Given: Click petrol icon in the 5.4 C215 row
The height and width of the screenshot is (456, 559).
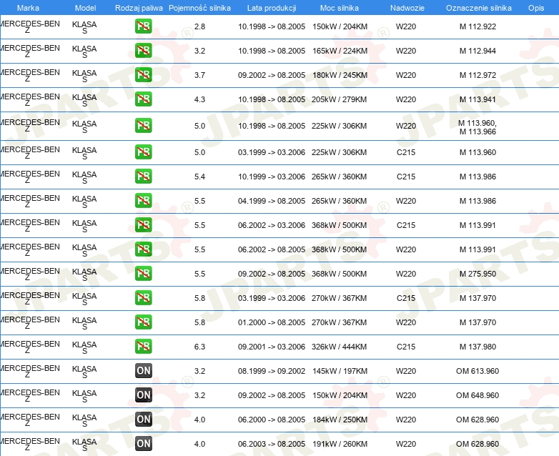Looking at the screenshot, I should [143, 177].
